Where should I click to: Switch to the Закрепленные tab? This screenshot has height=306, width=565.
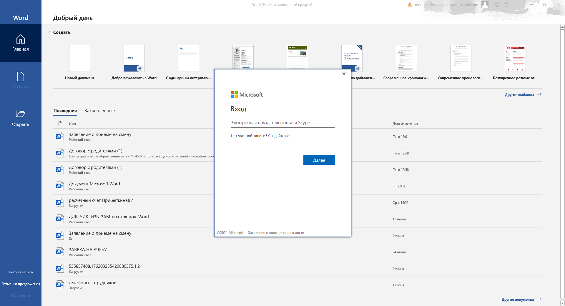pyautogui.click(x=100, y=111)
